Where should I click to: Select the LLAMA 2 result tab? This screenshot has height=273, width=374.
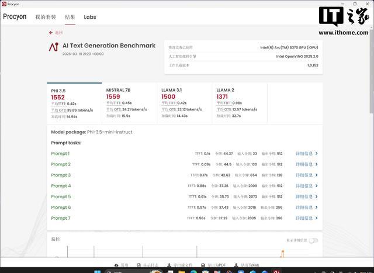(240, 103)
